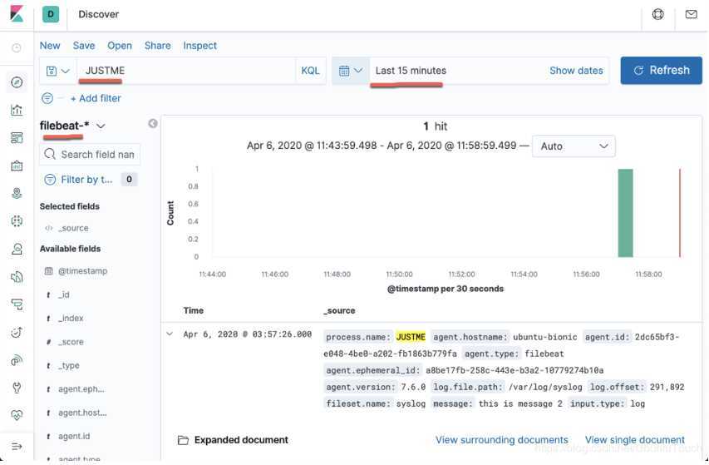The height and width of the screenshot is (465, 709).
Task: Click the Time column header
Action: pyautogui.click(x=193, y=310)
